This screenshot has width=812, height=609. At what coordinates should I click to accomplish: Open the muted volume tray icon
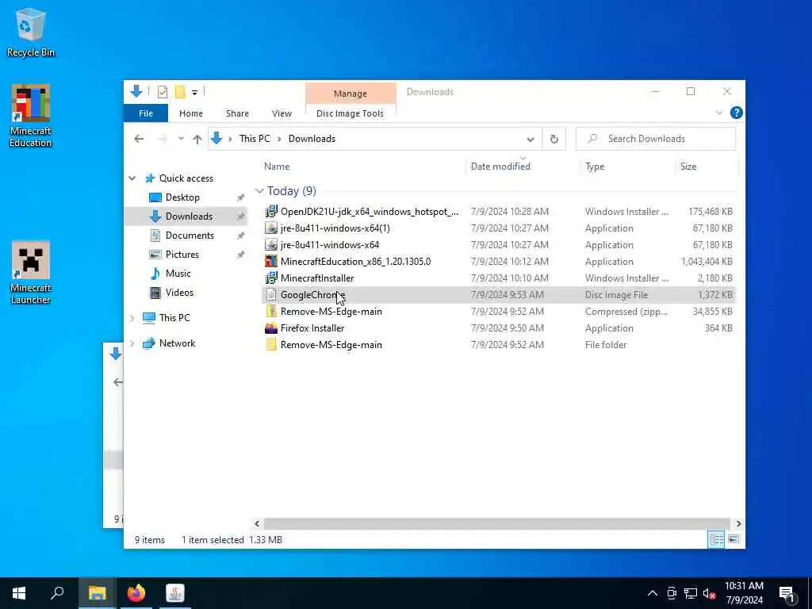pyautogui.click(x=710, y=593)
